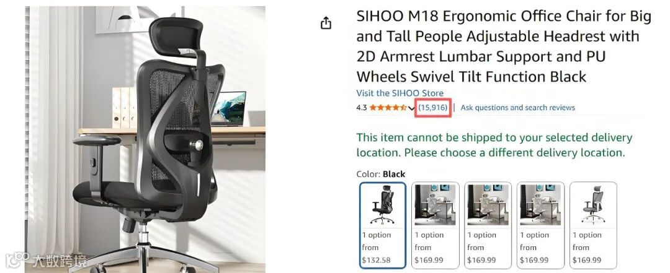Viewport: 670px width, 273px height.
Task: Select the grey chair swatch at $169.99
Action: (594, 225)
